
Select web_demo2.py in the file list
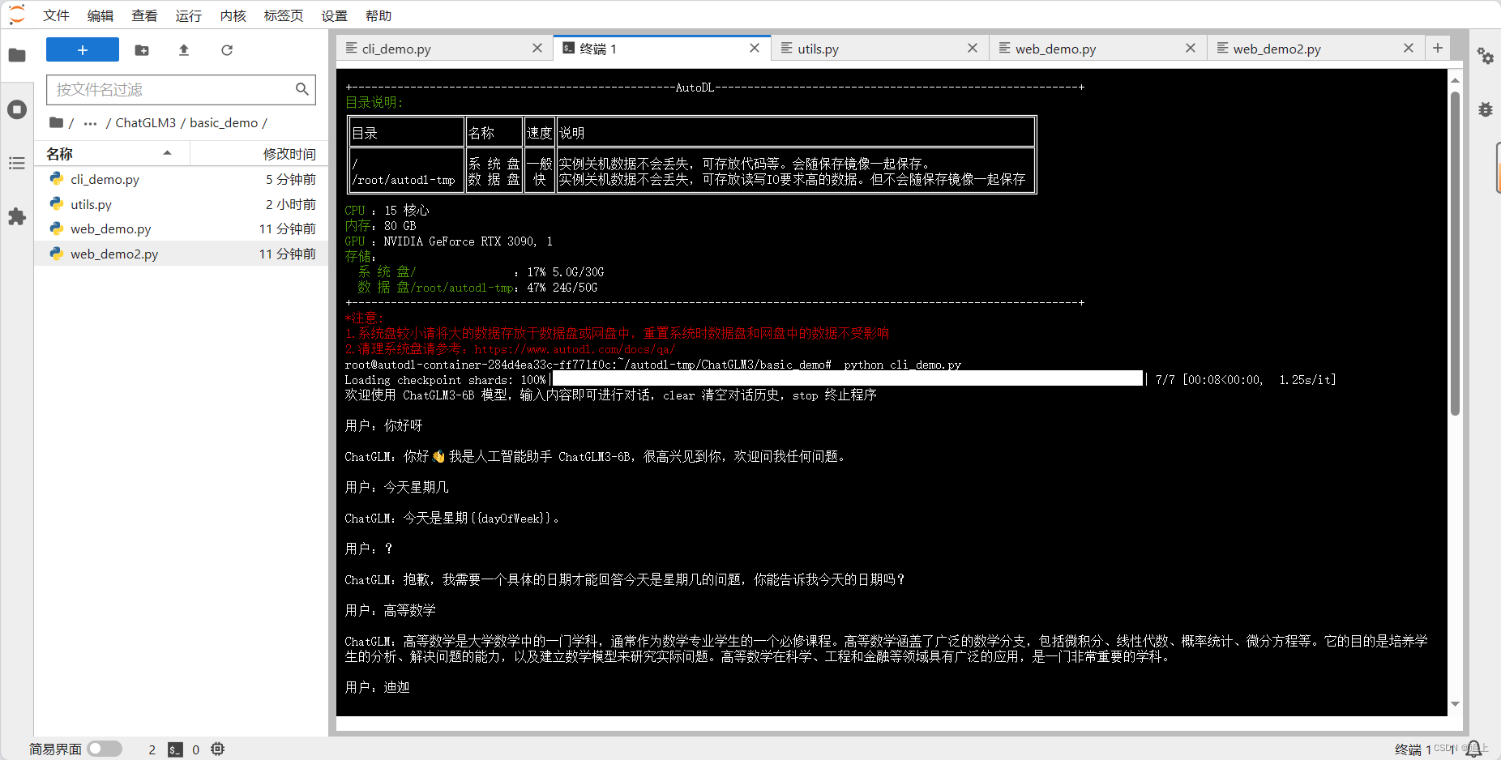(181, 254)
